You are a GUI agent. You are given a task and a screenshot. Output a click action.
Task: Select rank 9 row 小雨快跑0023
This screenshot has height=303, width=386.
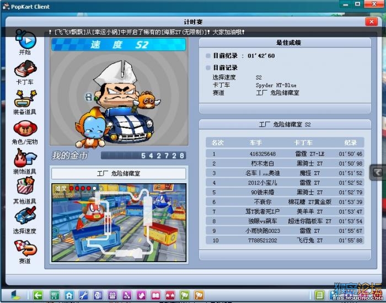coord(285,231)
